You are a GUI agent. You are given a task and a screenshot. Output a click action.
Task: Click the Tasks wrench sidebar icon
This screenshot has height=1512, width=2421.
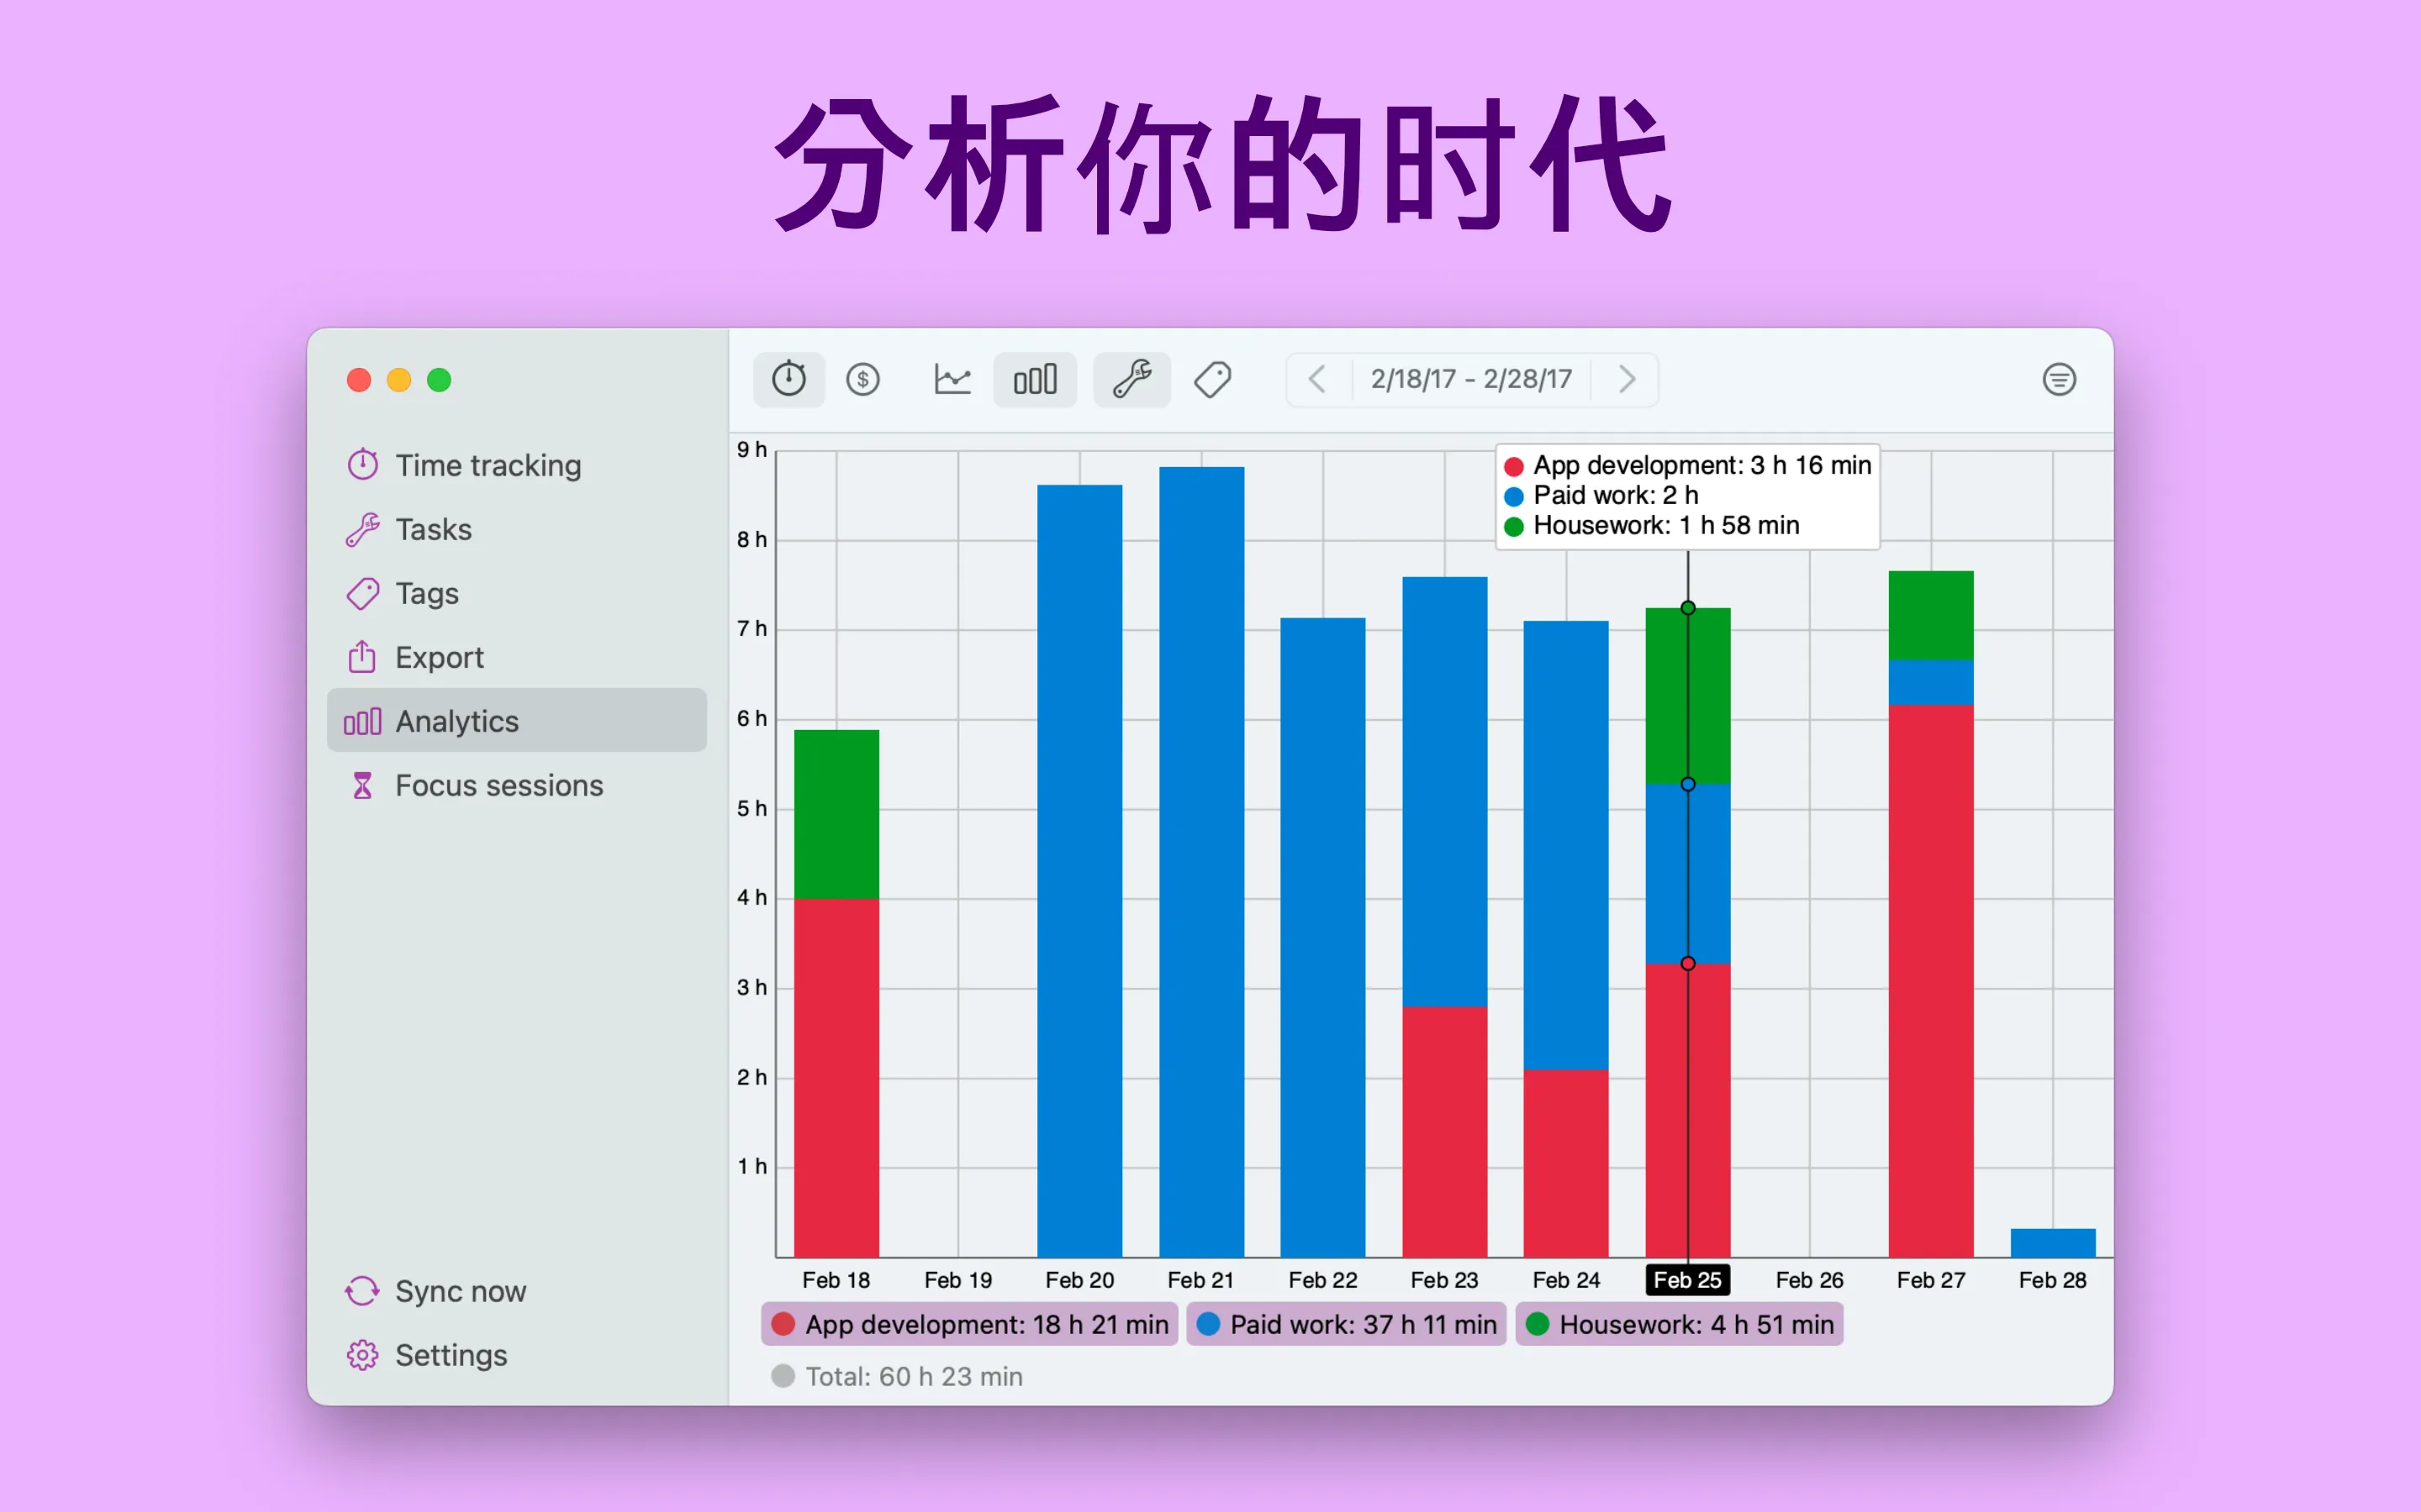(x=362, y=529)
